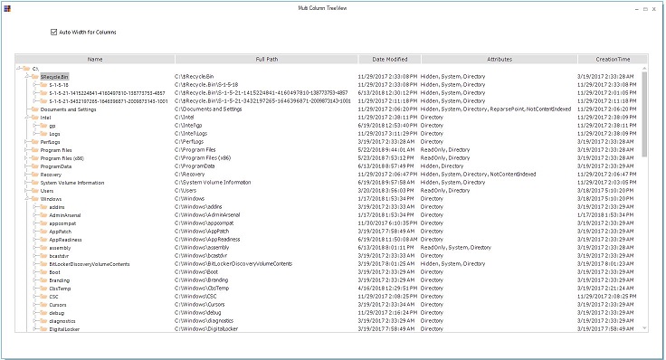Viewport: 666px width, 360px height.
Task: Select the Boot tree item
Action: click(55, 272)
